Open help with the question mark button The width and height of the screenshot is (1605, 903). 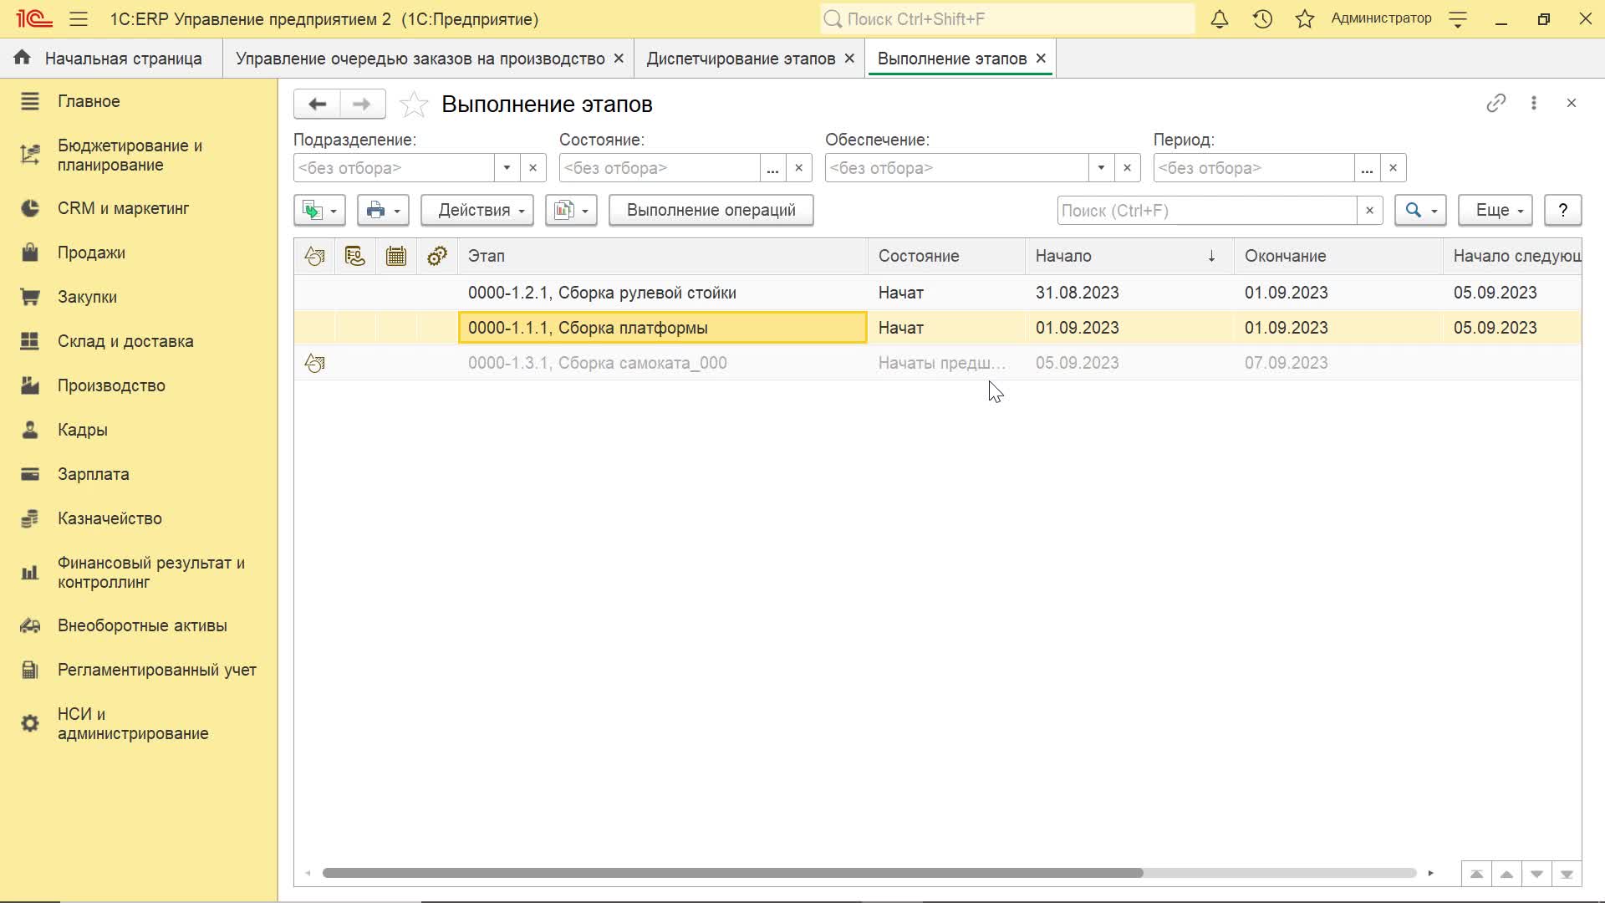click(x=1563, y=210)
